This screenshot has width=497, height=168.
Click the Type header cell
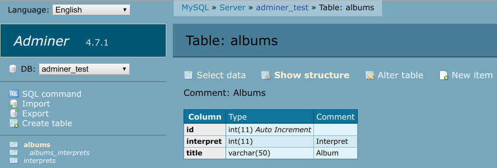(270, 116)
